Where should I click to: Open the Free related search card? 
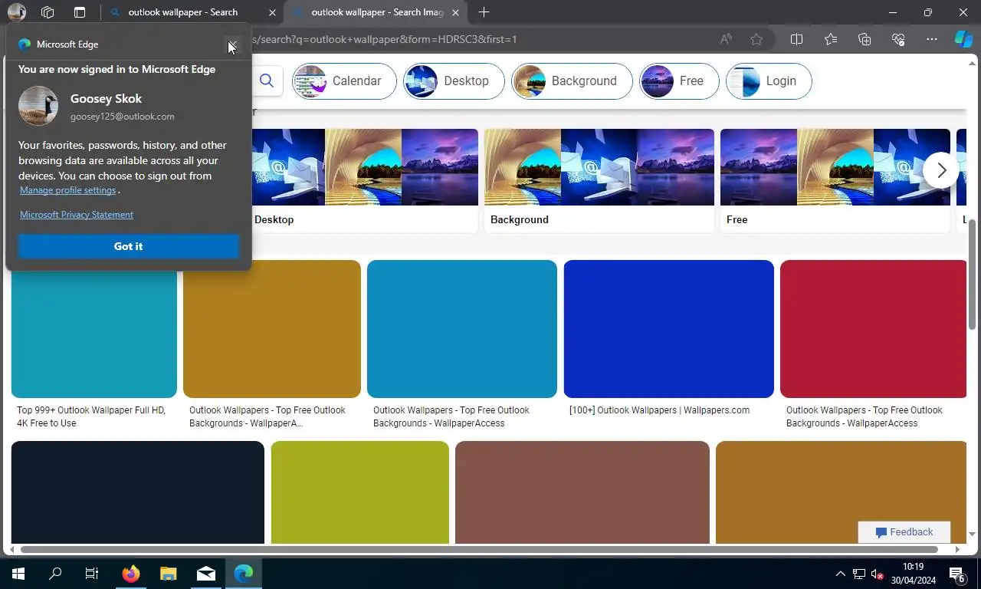click(x=835, y=180)
